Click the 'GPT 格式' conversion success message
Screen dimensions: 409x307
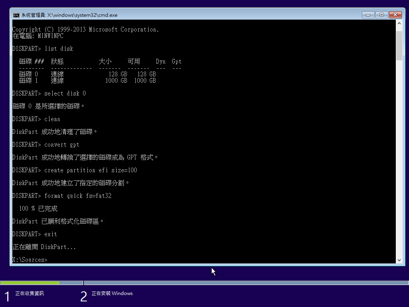pyautogui.click(x=85, y=157)
